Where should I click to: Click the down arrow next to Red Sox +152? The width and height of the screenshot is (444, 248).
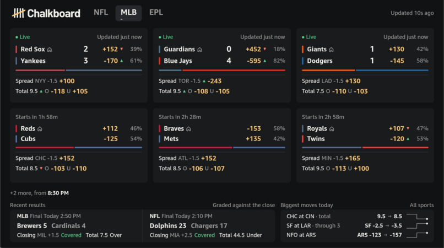(x=122, y=49)
